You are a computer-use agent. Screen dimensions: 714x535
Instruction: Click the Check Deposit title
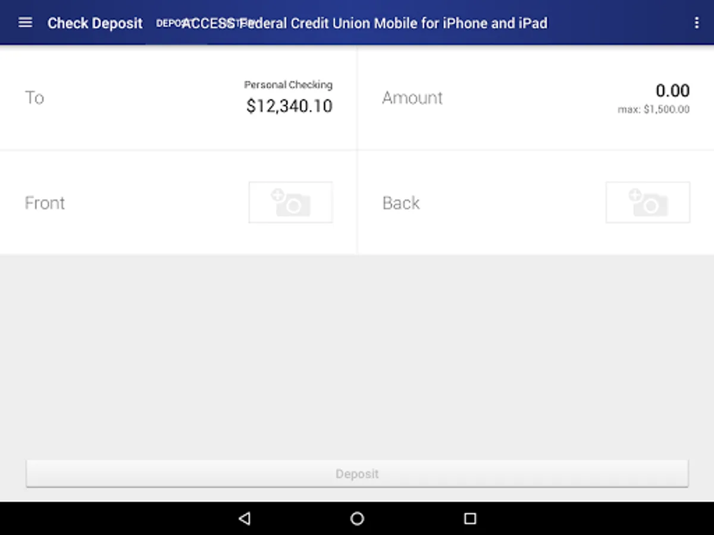(95, 23)
